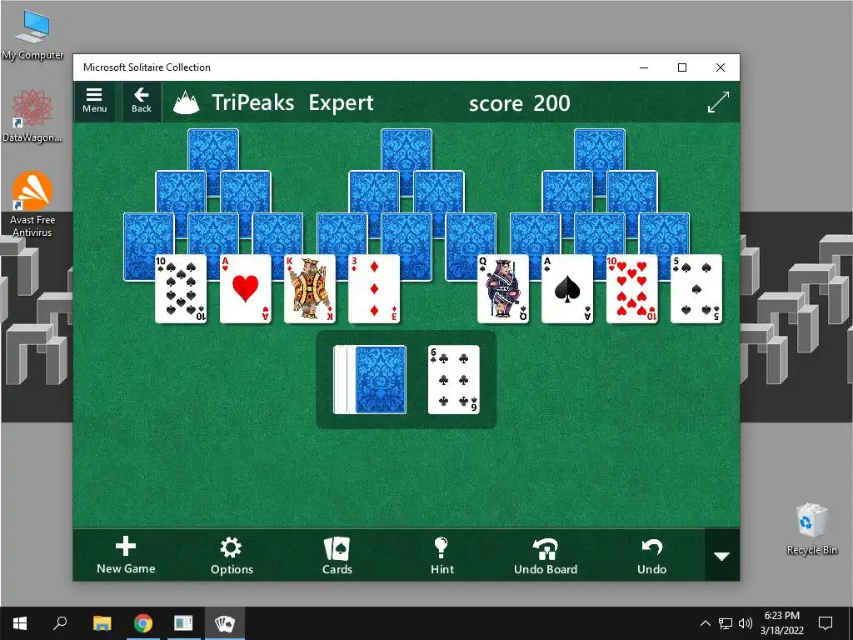The width and height of the screenshot is (853, 640).
Task: Open the taskbar search magnifier
Action: click(60, 623)
